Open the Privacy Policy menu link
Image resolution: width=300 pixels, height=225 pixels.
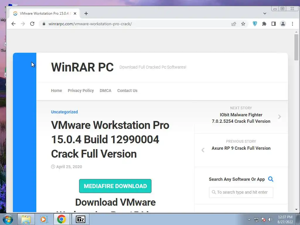coord(81,91)
